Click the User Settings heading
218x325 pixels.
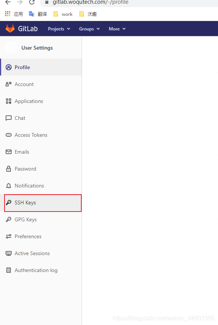[37, 48]
